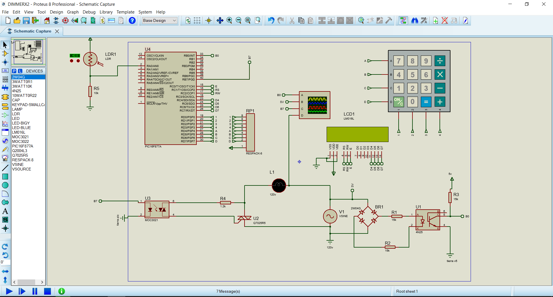Click the L library manager button
The width and height of the screenshot is (553, 297).
[x=20, y=71]
